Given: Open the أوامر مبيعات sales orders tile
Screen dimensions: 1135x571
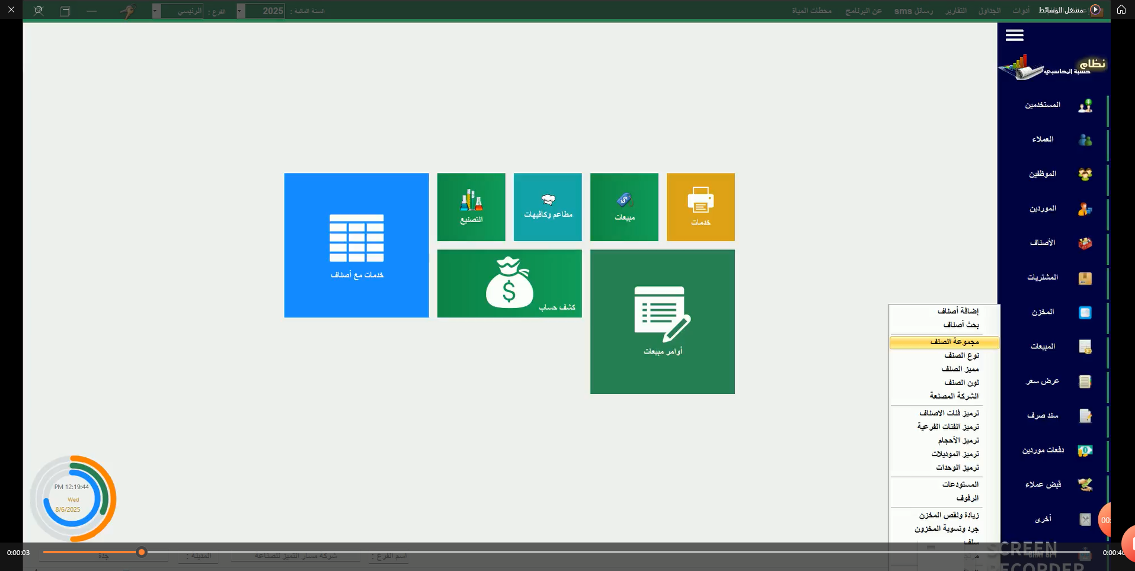Looking at the screenshot, I should coord(662,322).
